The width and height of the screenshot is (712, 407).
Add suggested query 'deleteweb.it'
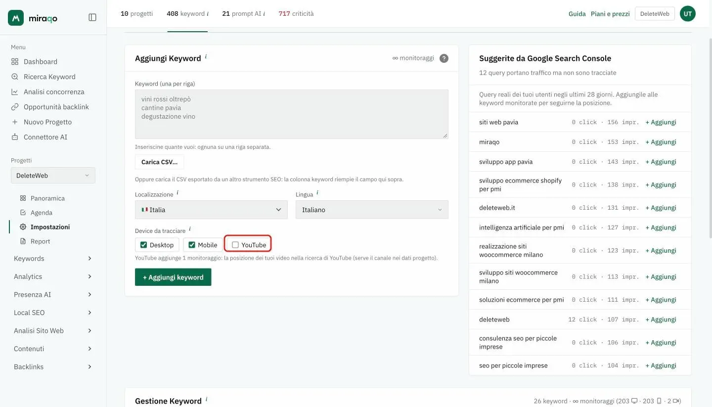pos(661,208)
